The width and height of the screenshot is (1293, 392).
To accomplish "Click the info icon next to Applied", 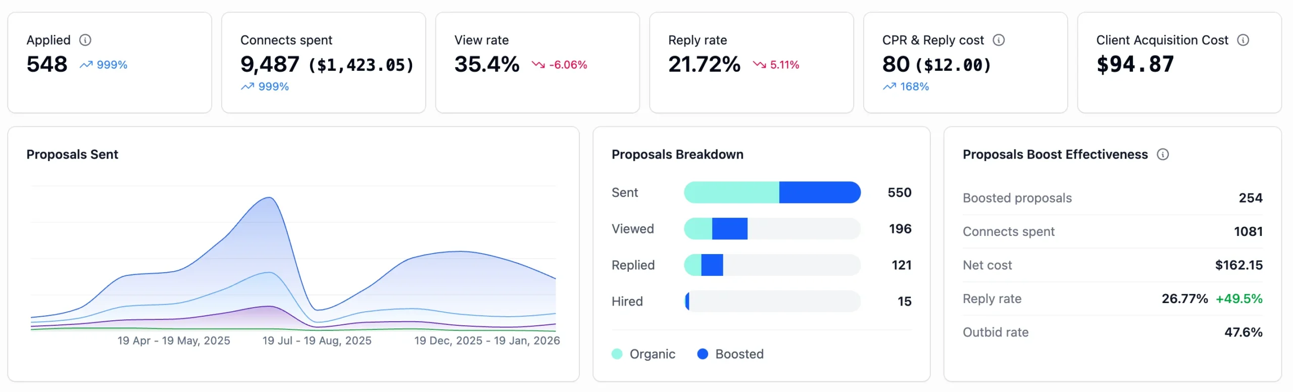I will click(x=85, y=40).
